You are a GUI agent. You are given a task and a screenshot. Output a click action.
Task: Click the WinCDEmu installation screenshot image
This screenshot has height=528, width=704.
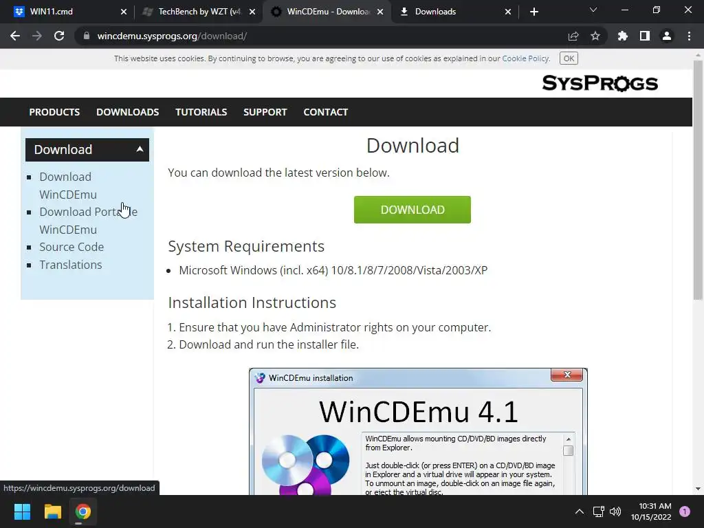coord(418,432)
